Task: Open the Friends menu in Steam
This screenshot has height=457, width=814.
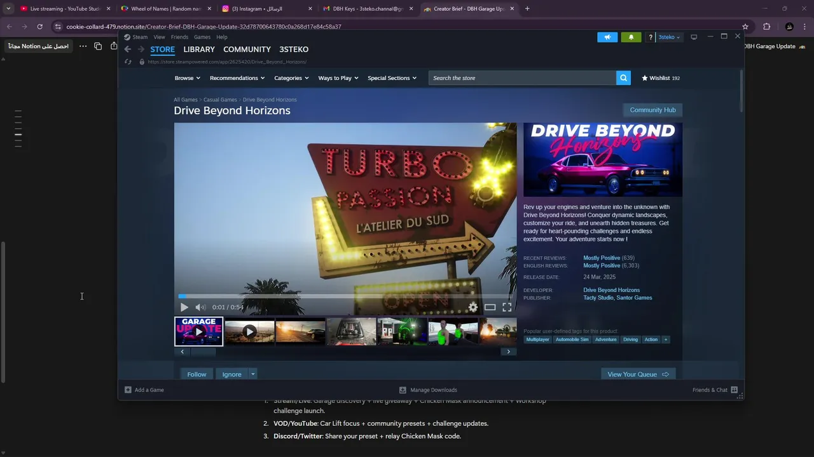Action: point(179,37)
